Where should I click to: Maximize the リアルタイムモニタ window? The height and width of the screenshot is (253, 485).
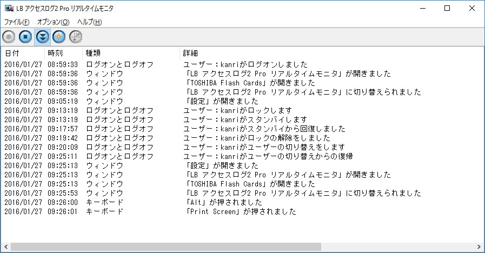click(x=447, y=8)
